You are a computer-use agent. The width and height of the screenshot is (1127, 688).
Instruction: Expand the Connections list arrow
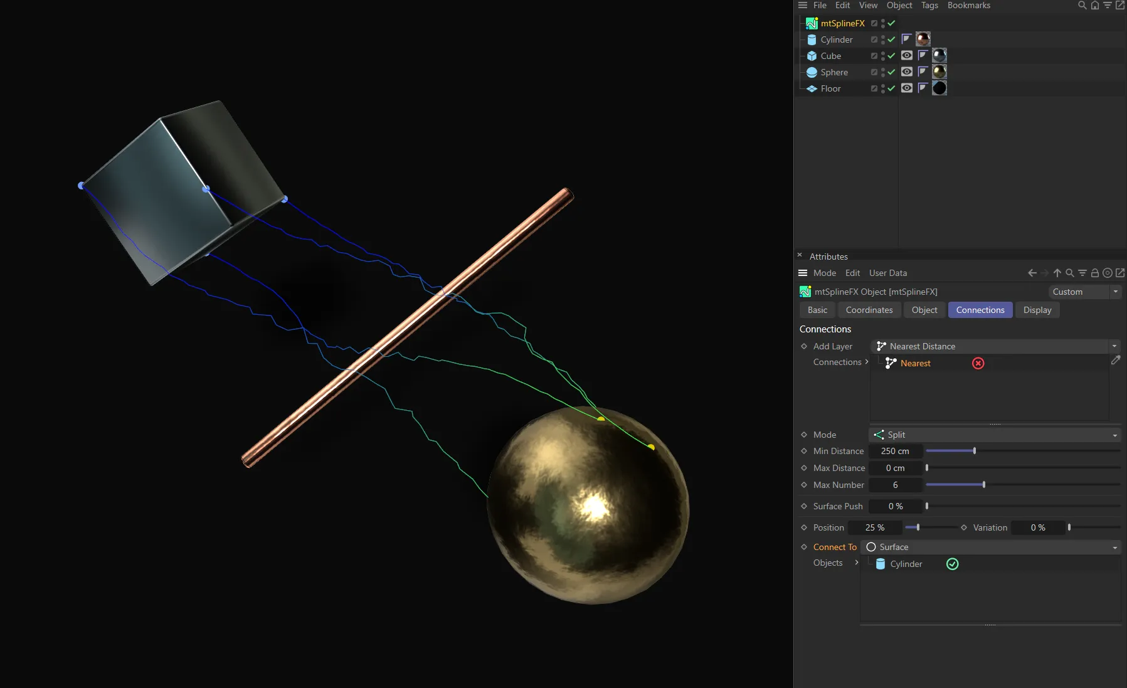(x=866, y=363)
